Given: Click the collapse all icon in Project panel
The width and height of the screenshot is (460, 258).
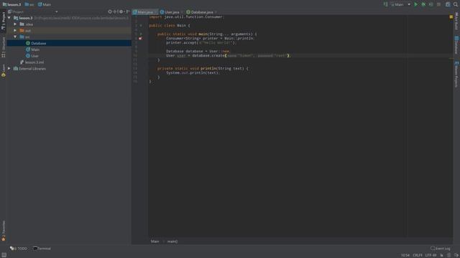Looking at the screenshot, I should [115, 11].
